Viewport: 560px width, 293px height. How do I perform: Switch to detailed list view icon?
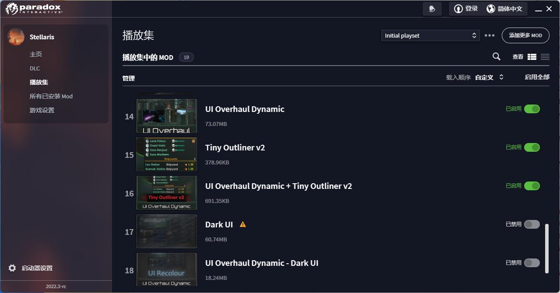(x=532, y=57)
